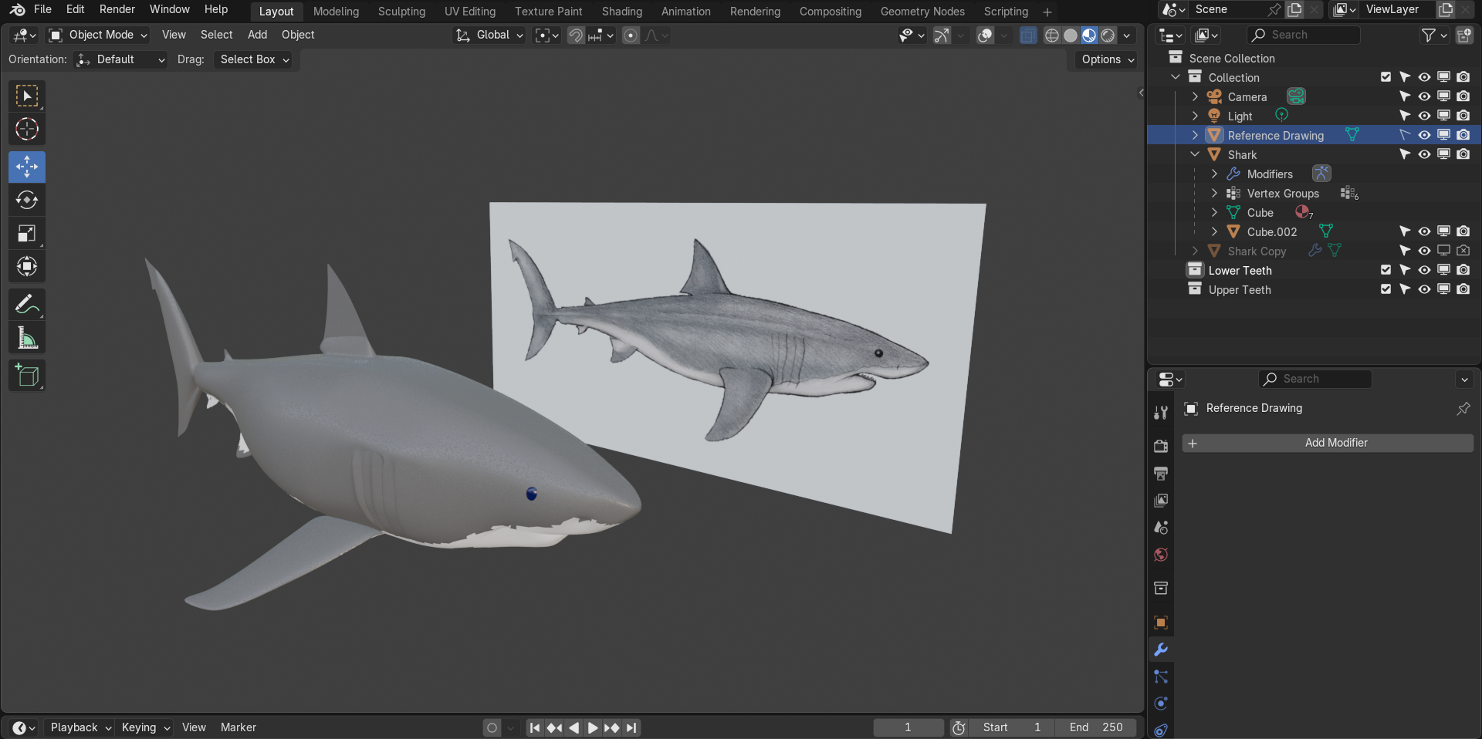Select the 3D Cursor tool
The width and height of the screenshot is (1482, 739).
(x=27, y=130)
